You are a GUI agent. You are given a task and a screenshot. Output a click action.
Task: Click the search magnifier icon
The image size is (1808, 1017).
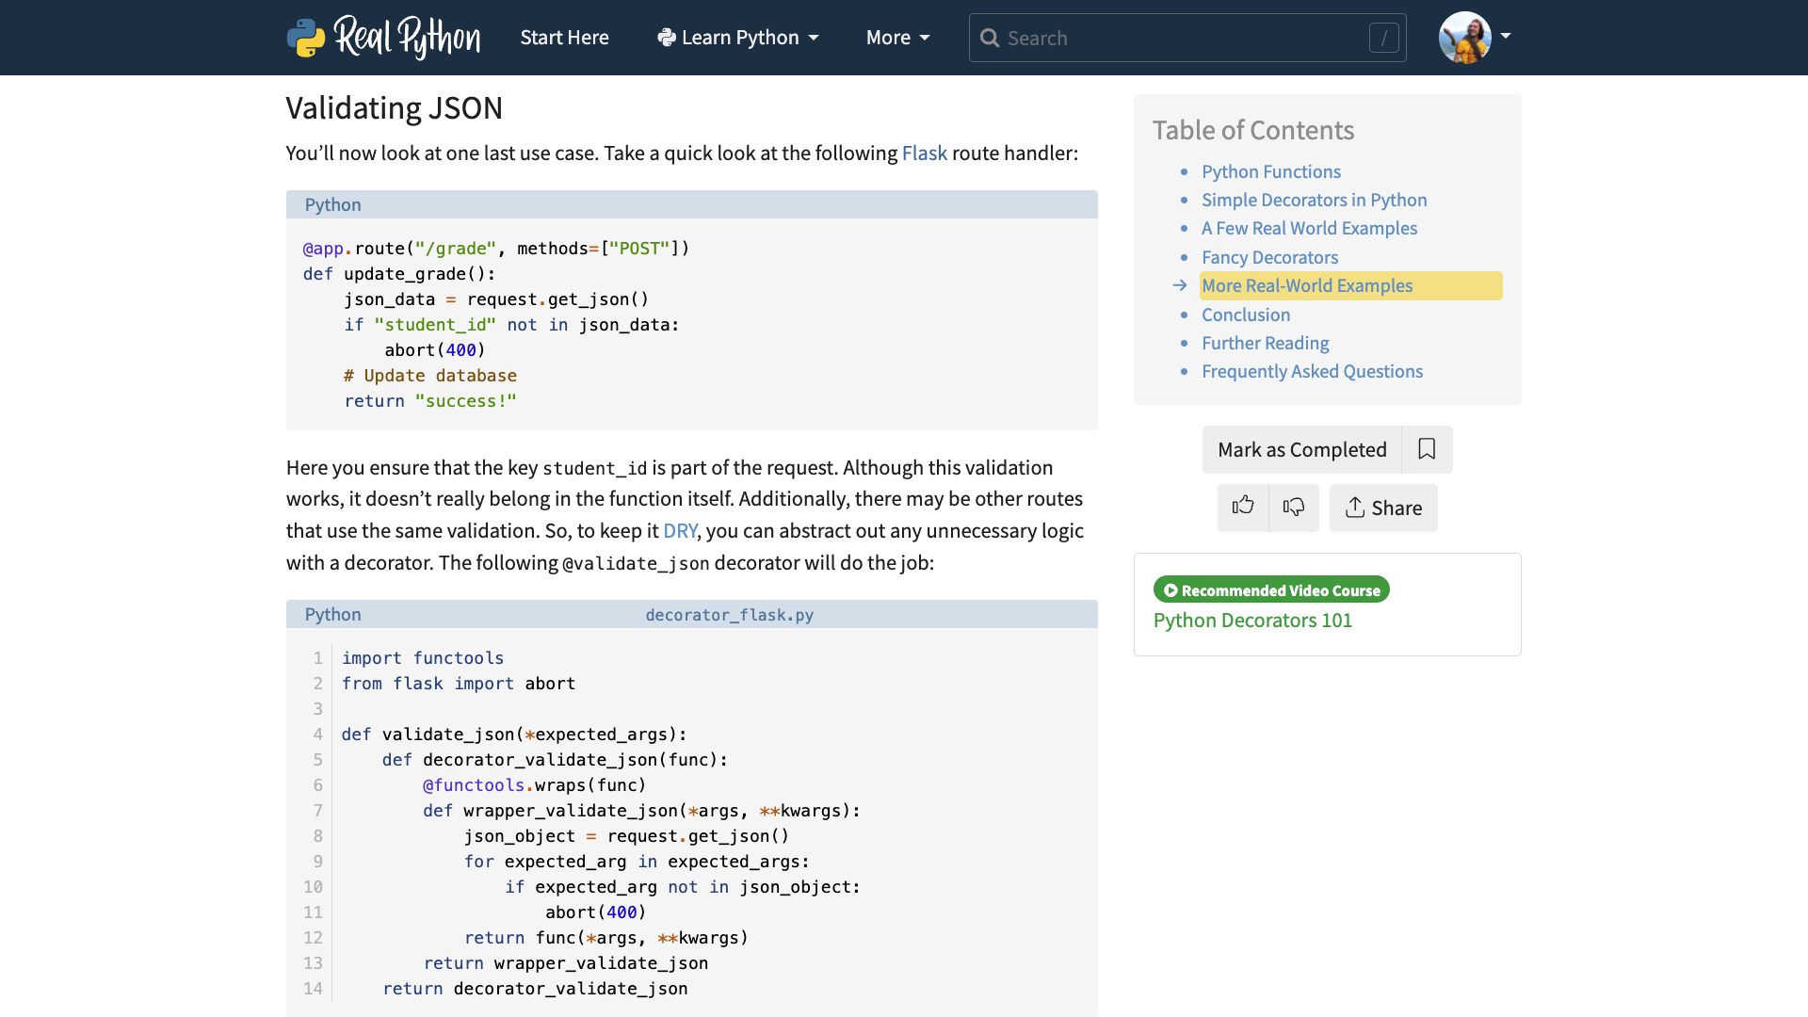coord(989,38)
